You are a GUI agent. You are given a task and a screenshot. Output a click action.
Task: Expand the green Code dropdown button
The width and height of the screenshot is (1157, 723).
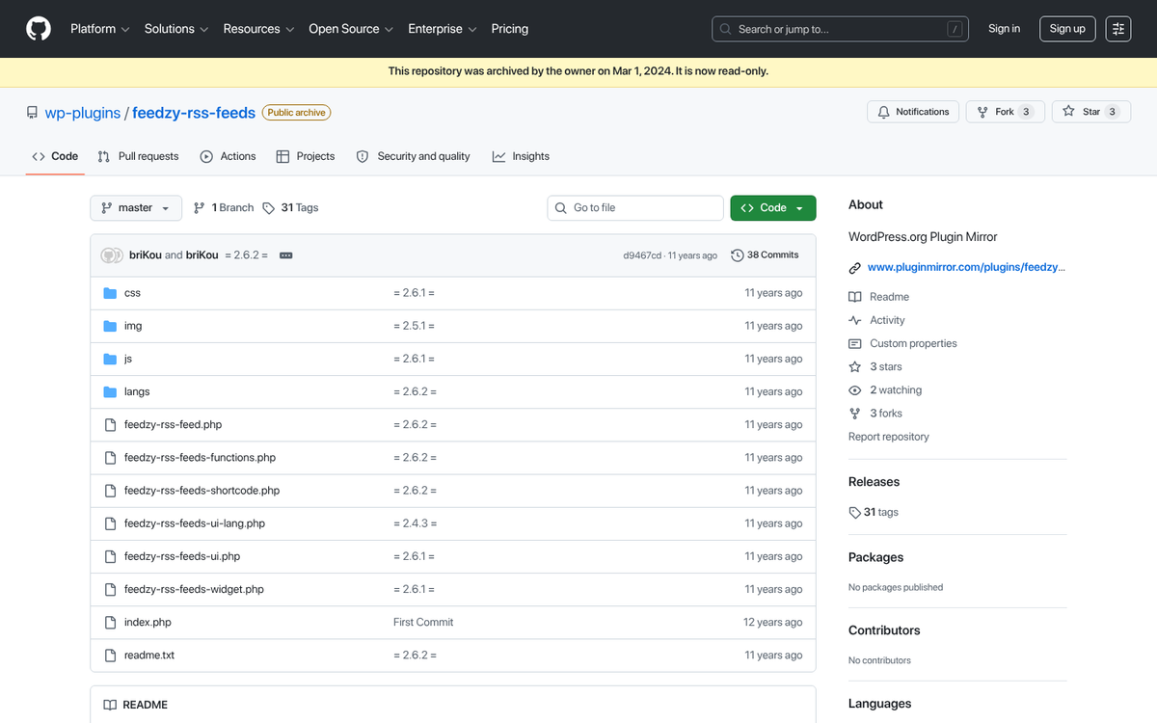point(772,208)
